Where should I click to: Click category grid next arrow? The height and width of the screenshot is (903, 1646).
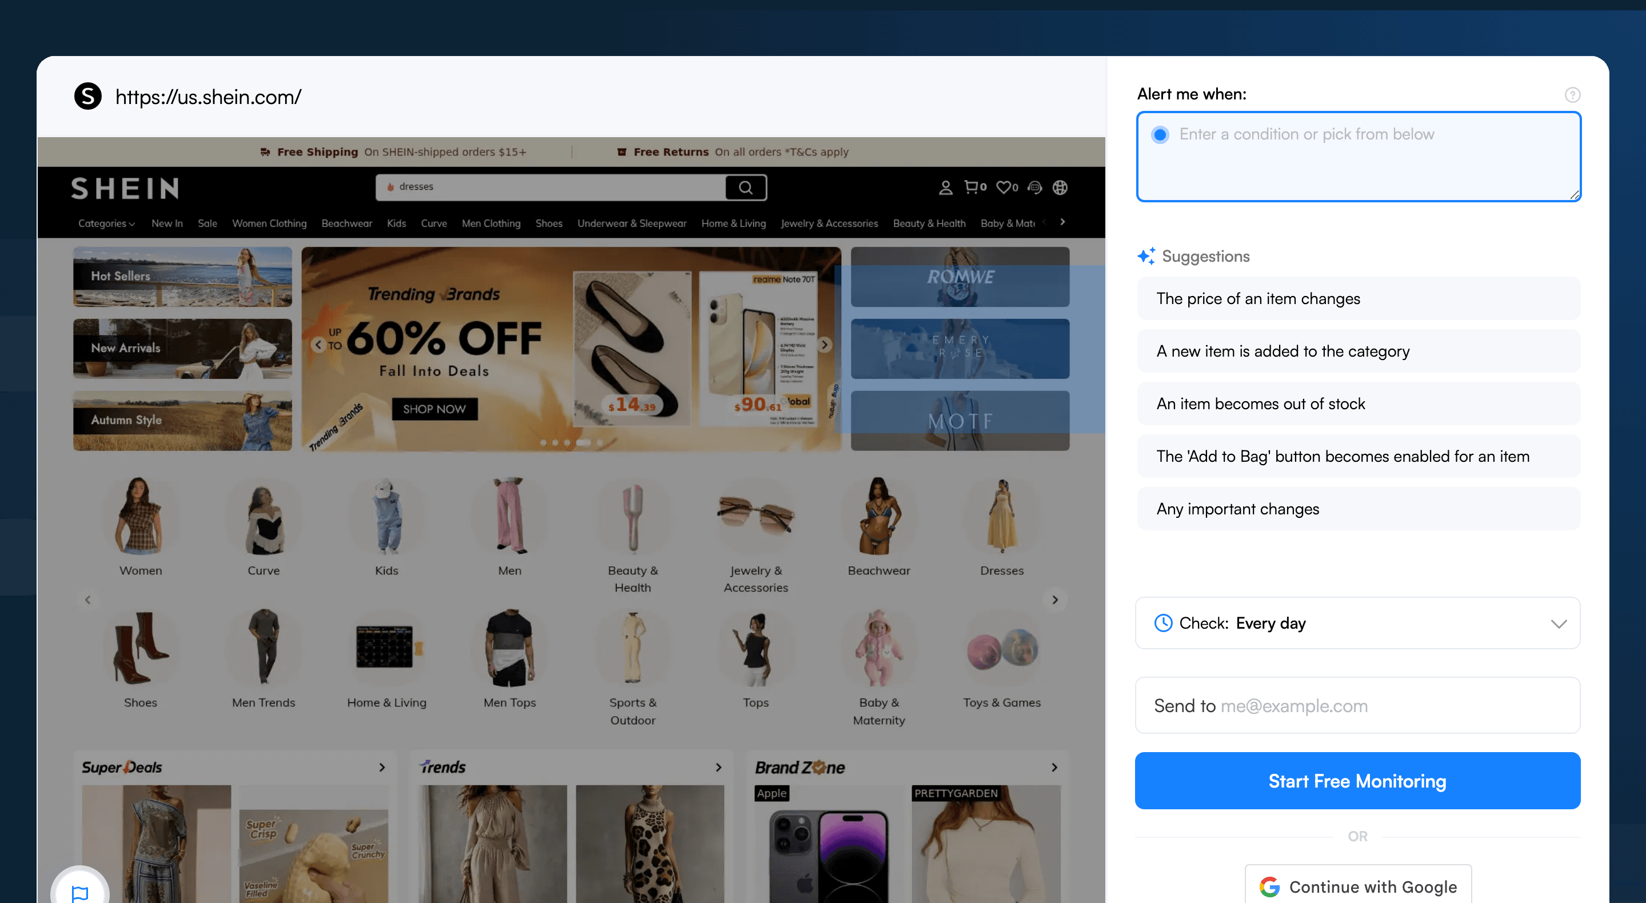coord(1055,600)
